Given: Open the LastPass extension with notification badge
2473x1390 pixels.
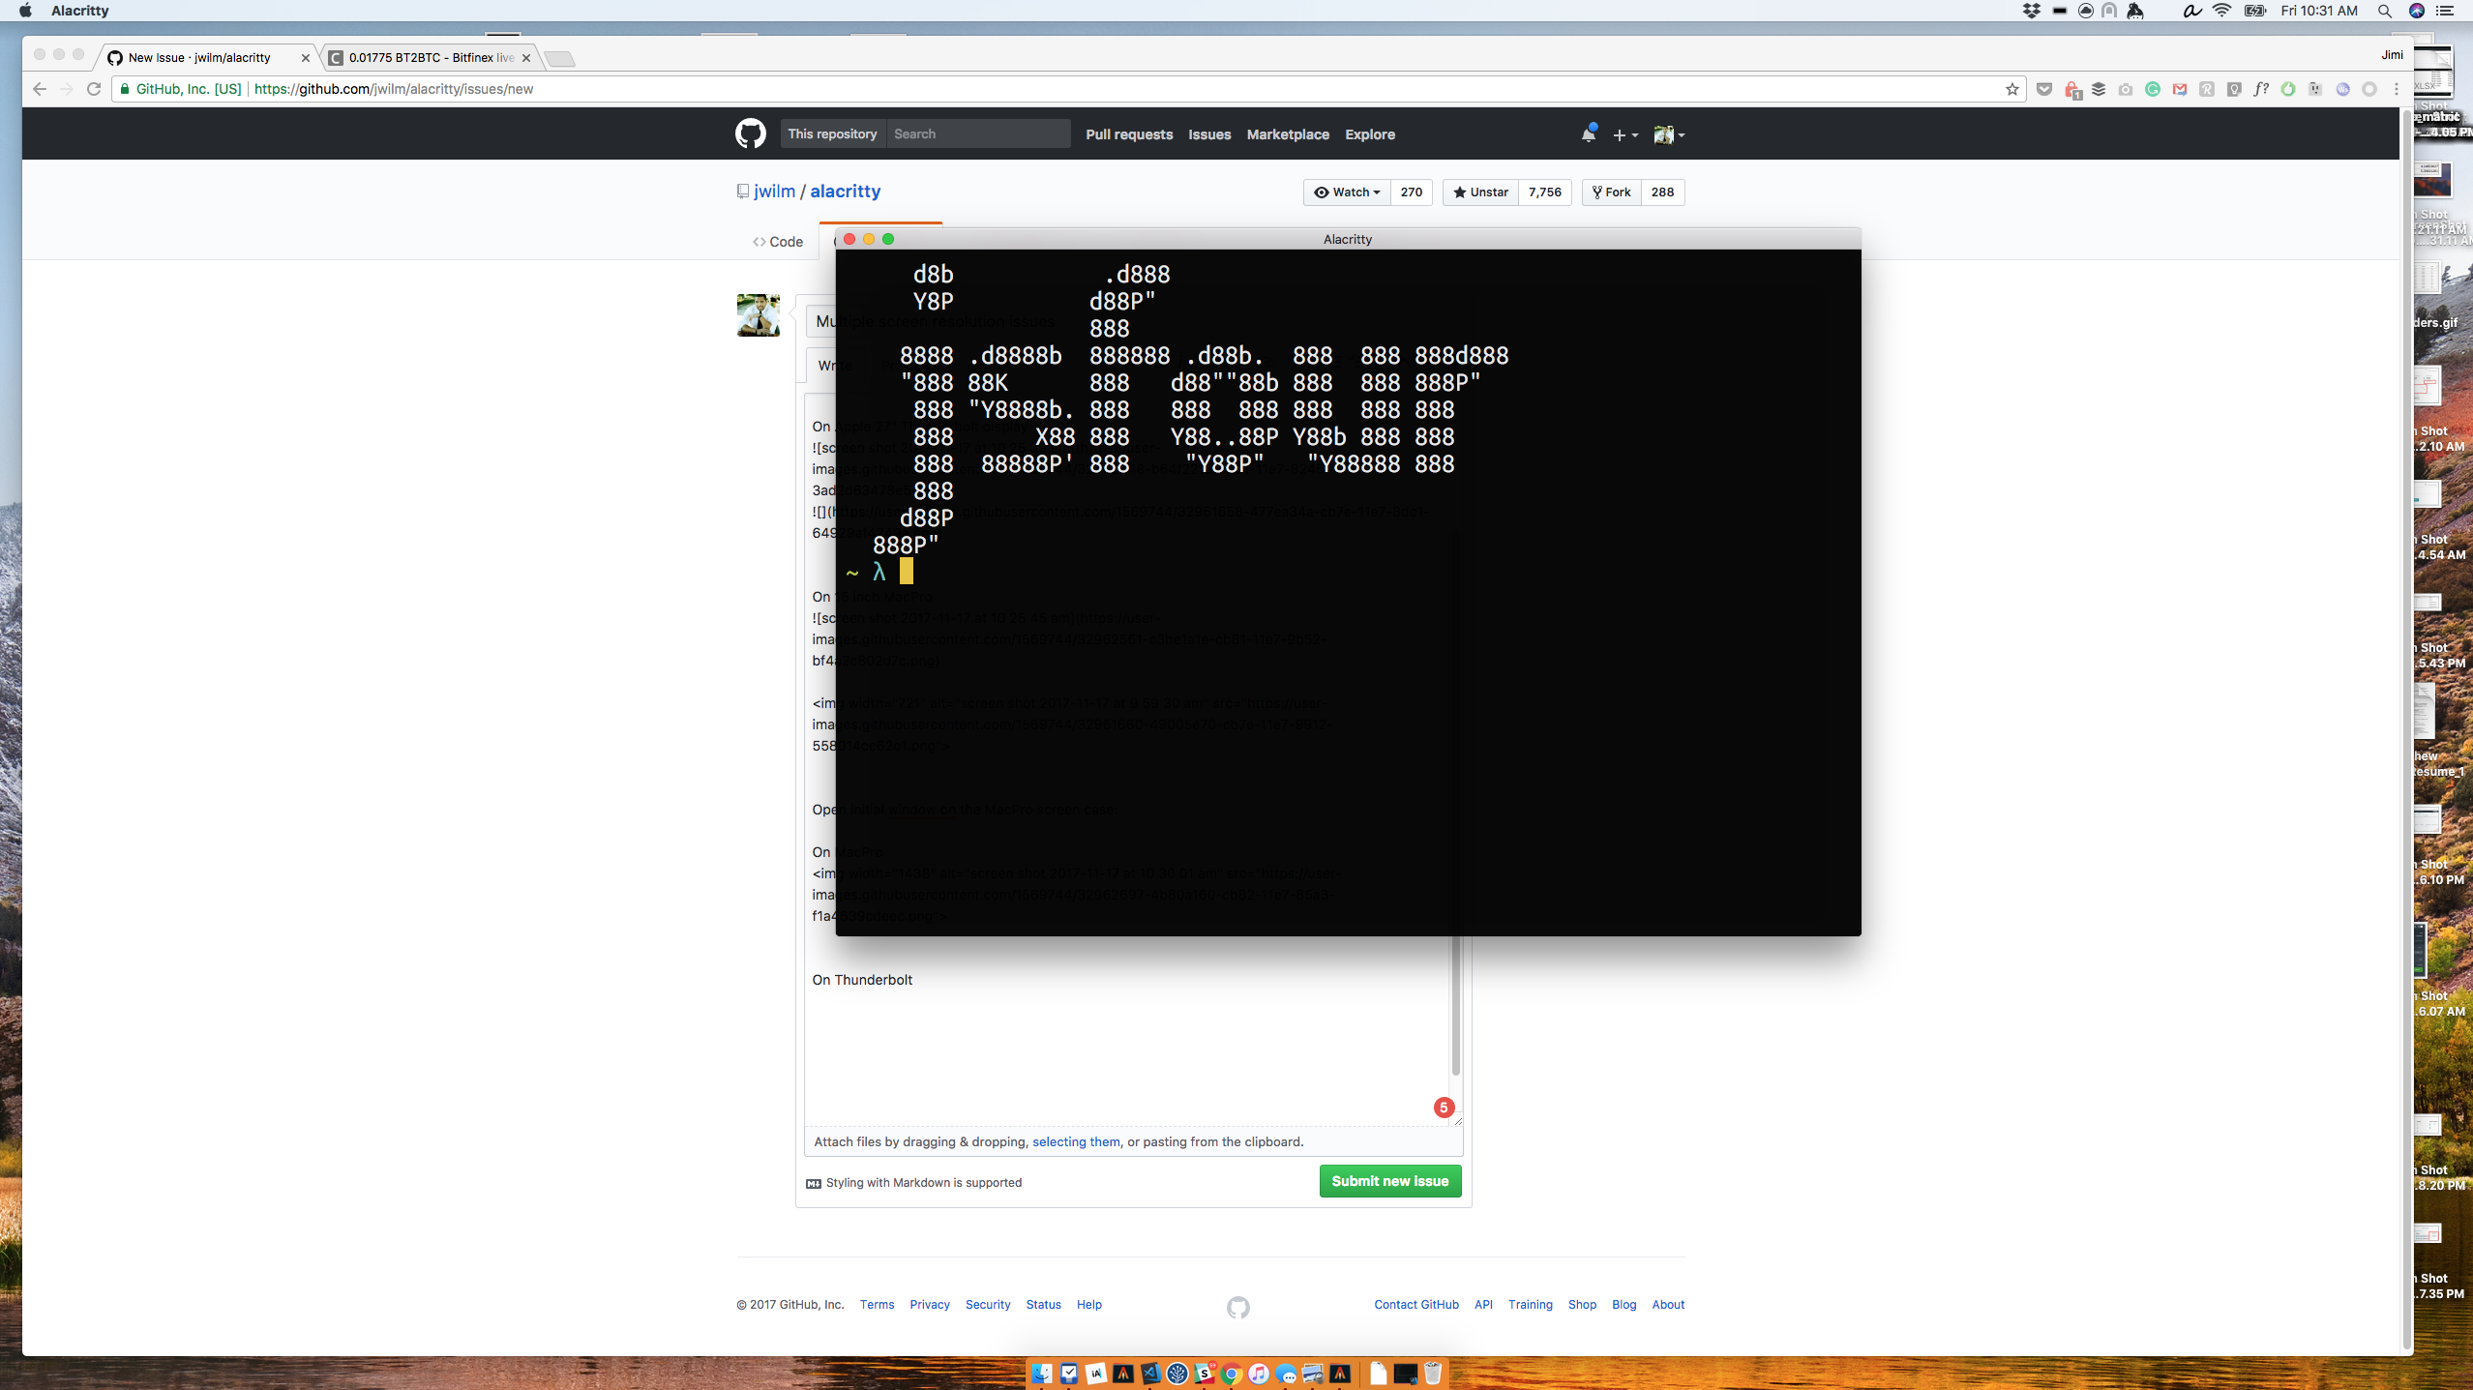Looking at the screenshot, I should [2072, 89].
